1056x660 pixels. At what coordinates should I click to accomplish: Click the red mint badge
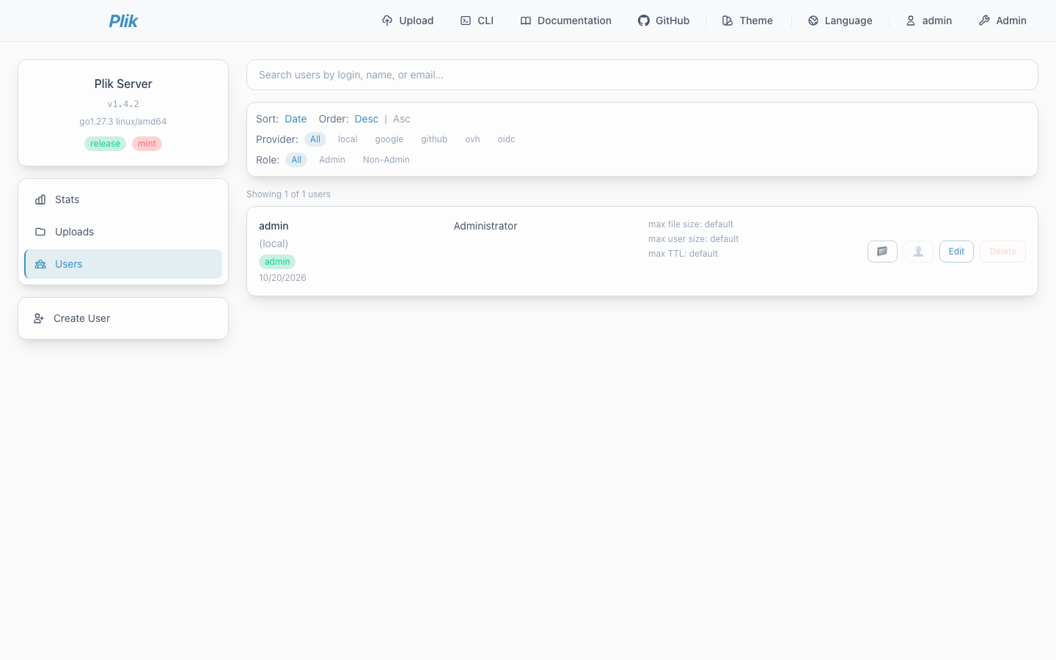pyautogui.click(x=147, y=144)
